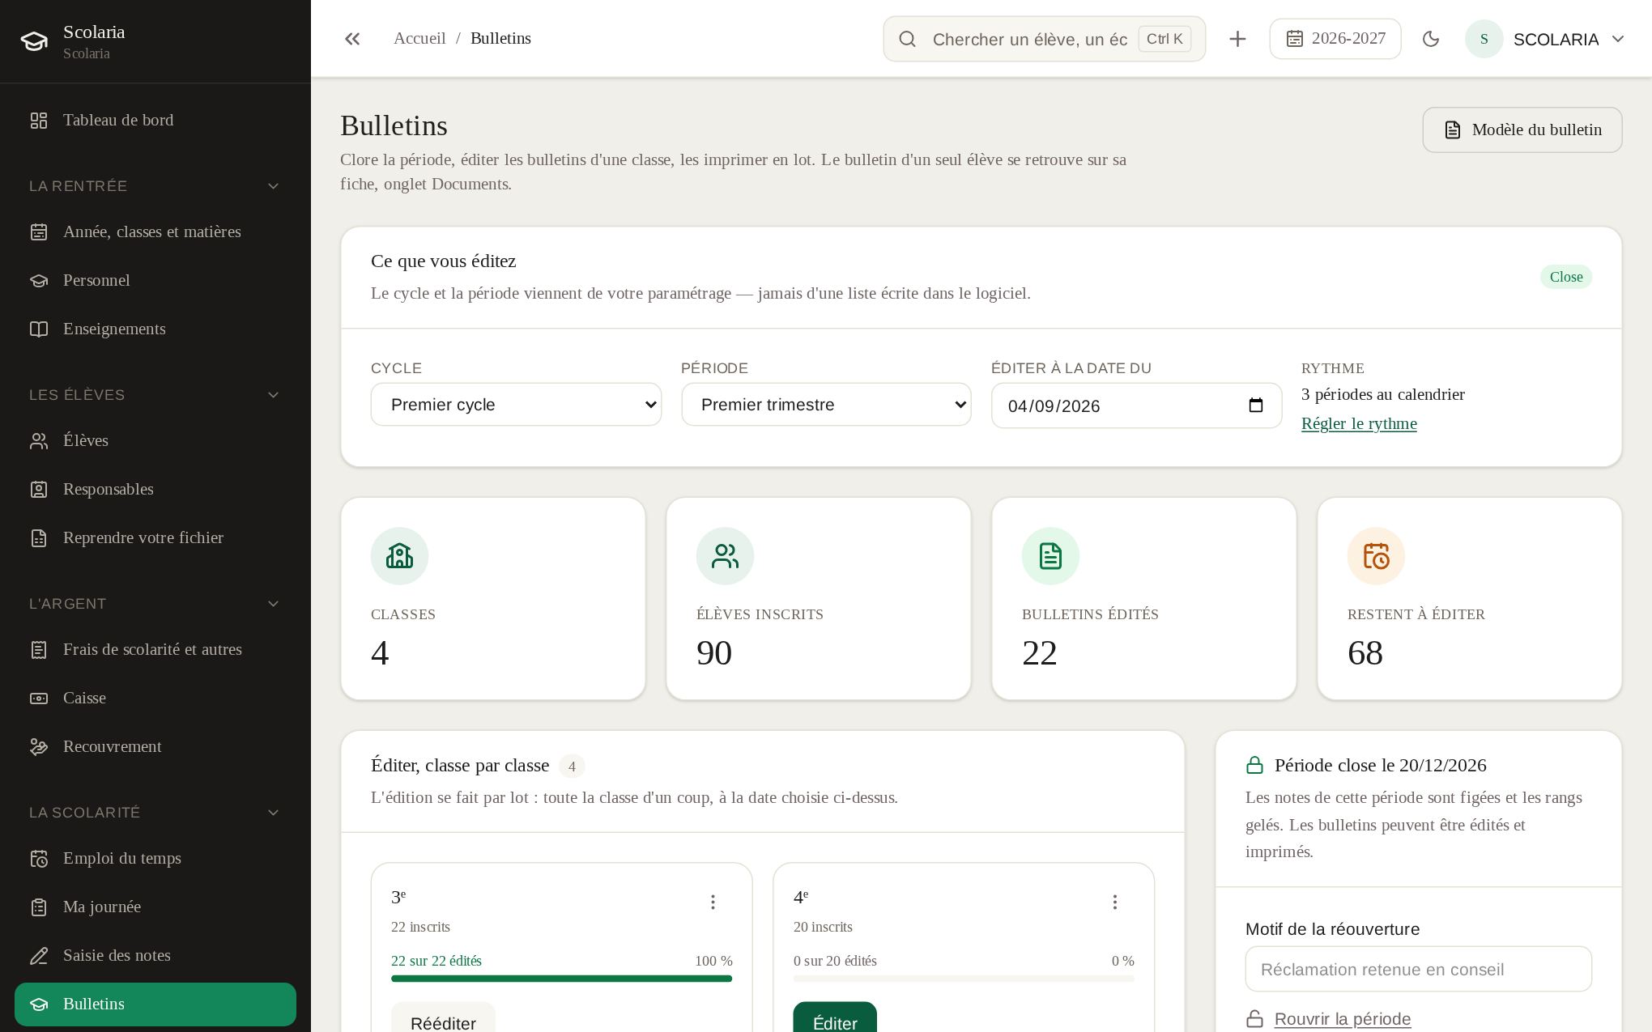This screenshot has width=1652, height=1032.
Task: Click Éditer button for class 4e
Action: click(835, 1018)
